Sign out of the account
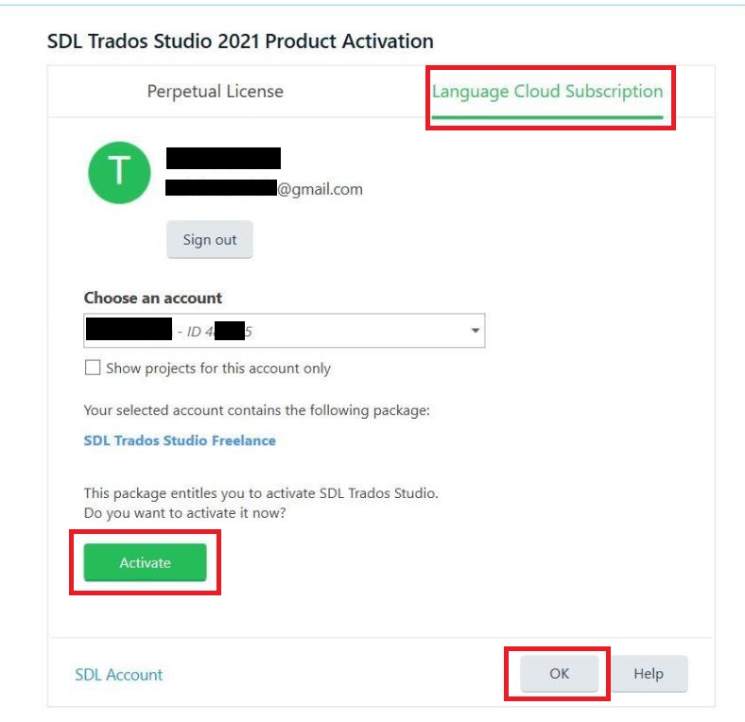The height and width of the screenshot is (722, 745). point(210,240)
